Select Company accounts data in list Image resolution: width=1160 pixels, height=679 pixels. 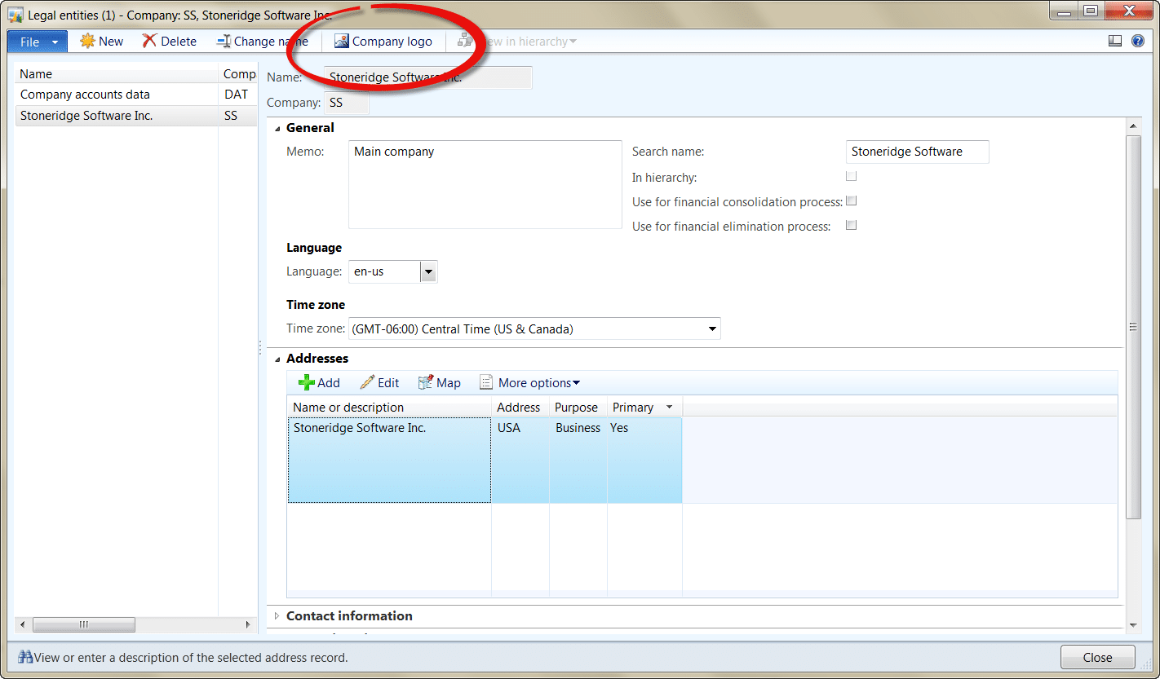pos(85,95)
